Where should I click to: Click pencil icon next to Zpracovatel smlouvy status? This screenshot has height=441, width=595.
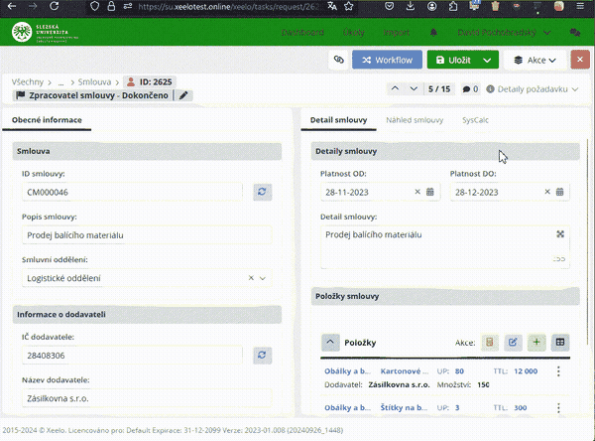[x=183, y=96]
